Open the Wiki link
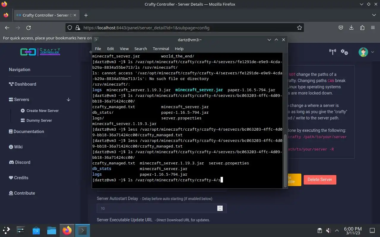Screen dimensions: 380x237 pyautogui.click(x=16, y=147)
